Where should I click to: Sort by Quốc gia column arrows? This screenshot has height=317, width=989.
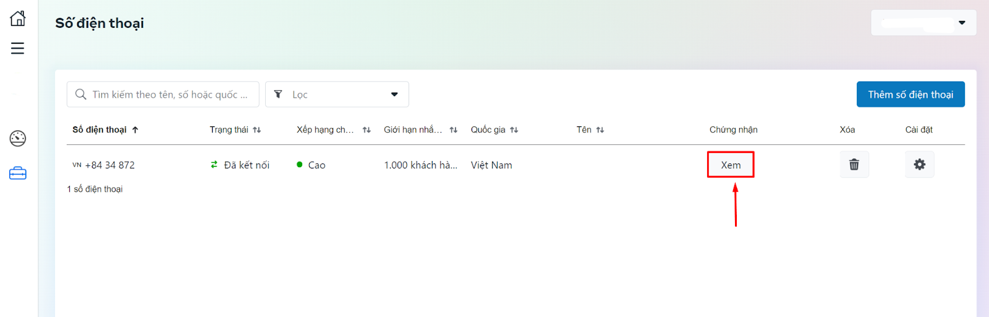pyautogui.click(x=514, y=130)
